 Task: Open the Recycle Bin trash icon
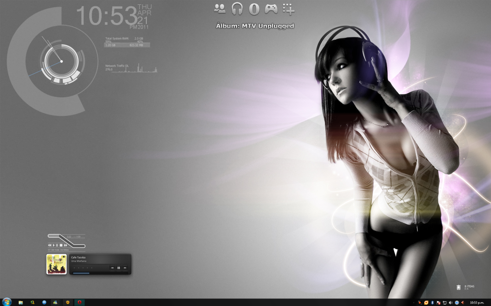tap(458, 287)
